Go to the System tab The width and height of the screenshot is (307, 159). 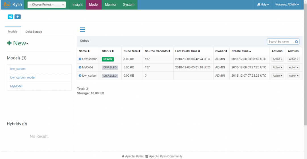pos(129,5)
